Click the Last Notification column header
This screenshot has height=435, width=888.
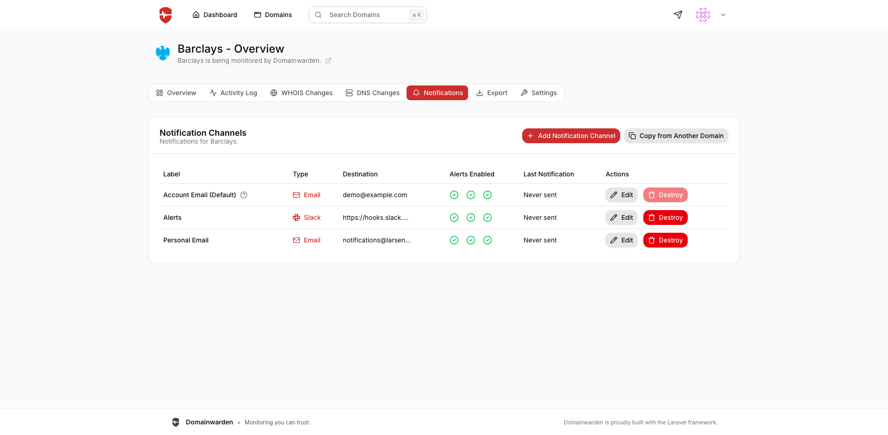coord(549,174)
